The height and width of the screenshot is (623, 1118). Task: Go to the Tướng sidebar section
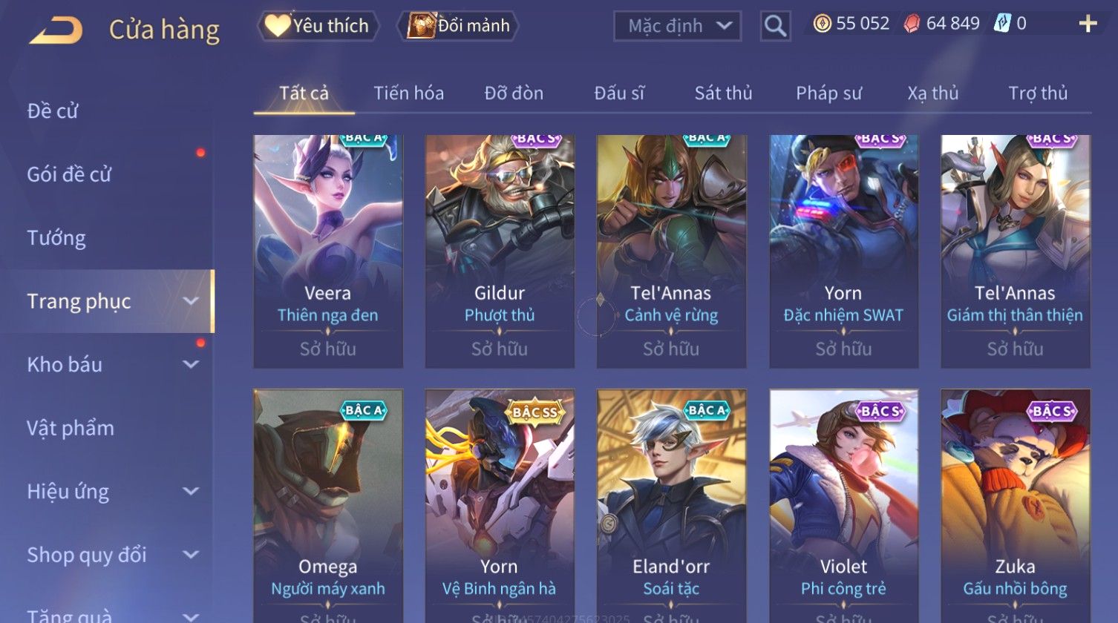coord(56,238)
